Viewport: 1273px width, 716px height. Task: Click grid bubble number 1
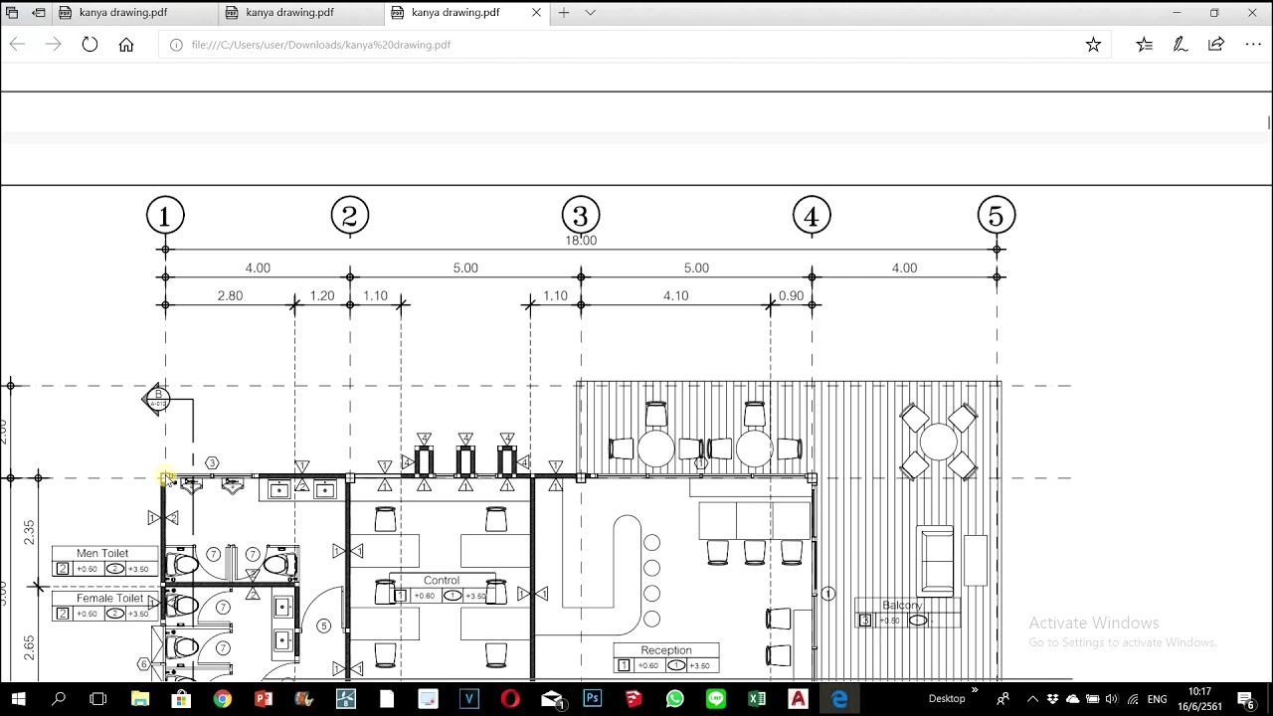pyautogui.click(x=165, y=216)
